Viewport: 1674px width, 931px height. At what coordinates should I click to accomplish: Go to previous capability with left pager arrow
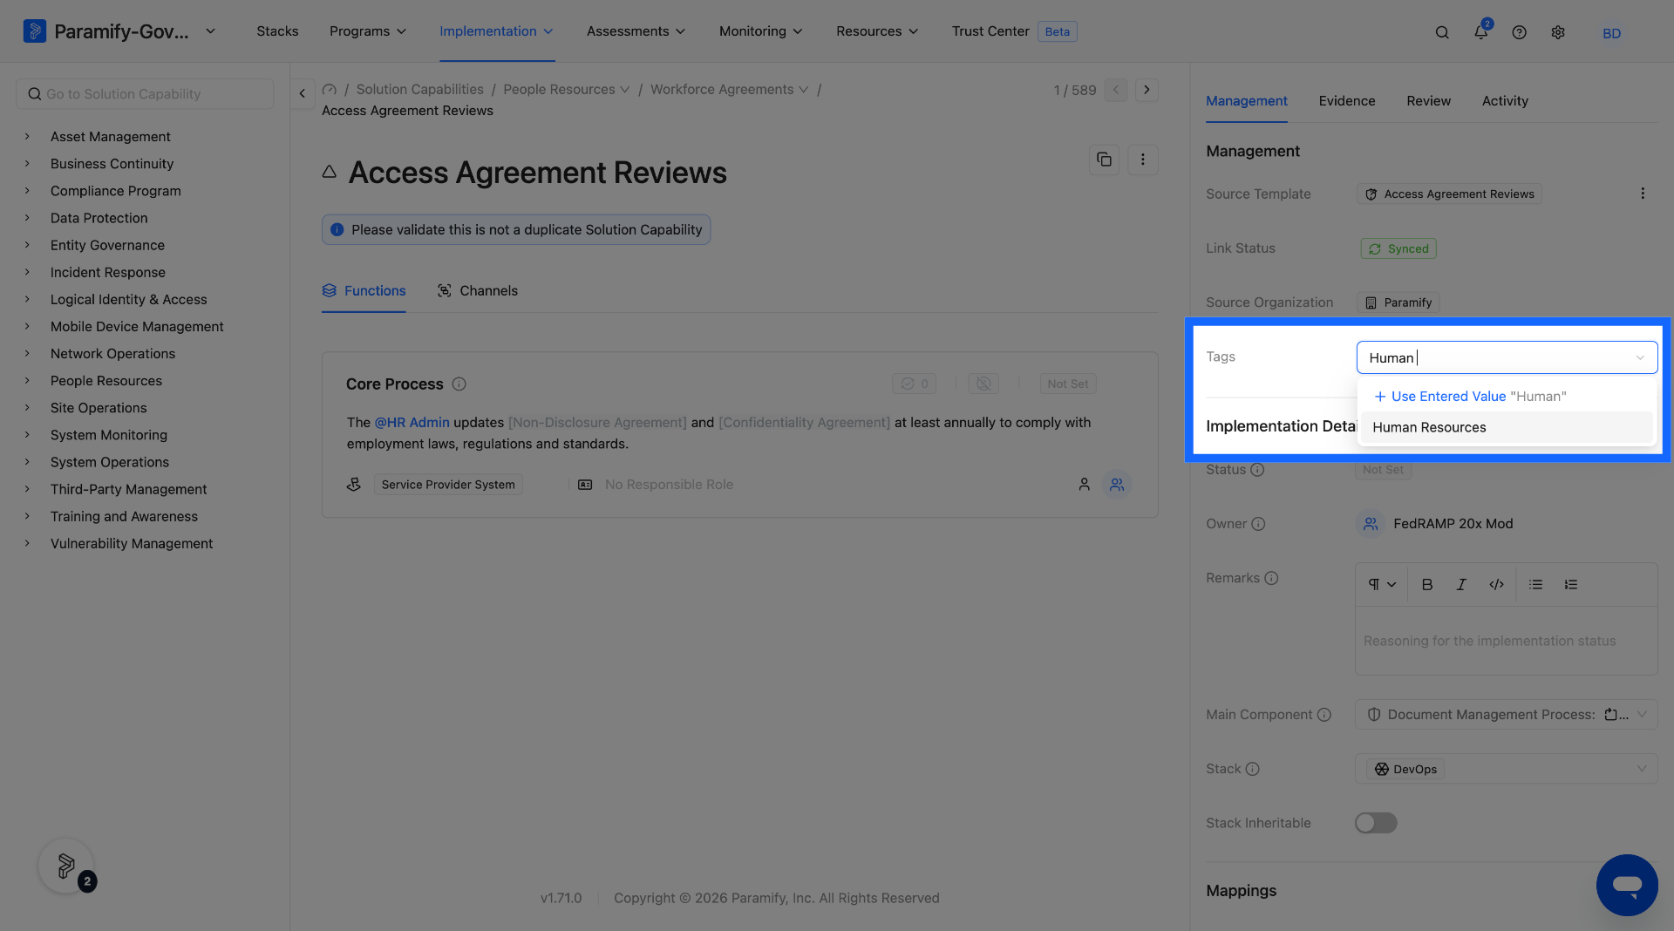pyautogui.click(x=1116, y=90)
